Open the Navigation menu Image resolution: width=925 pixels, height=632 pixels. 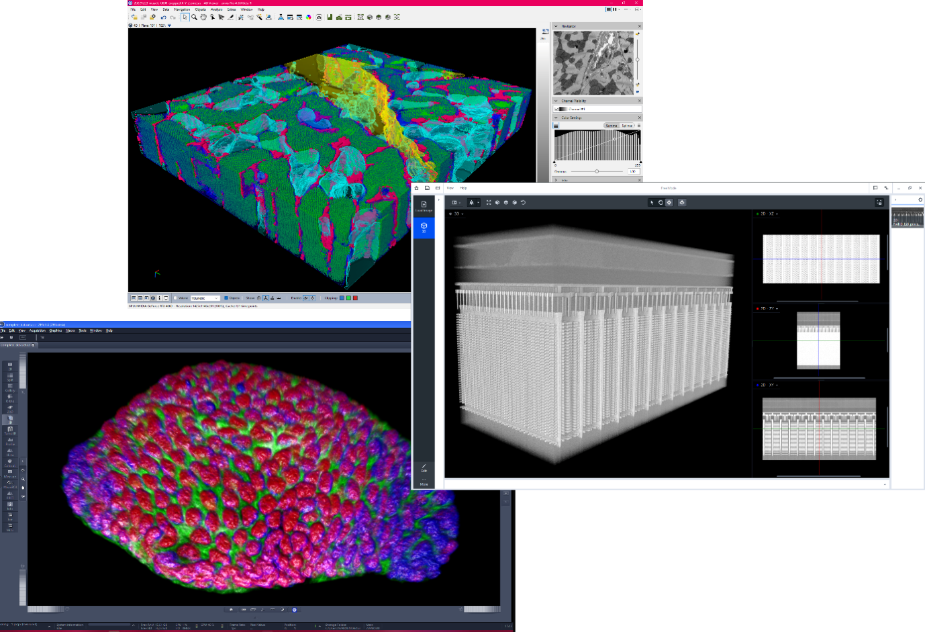[x=182, y=10]
